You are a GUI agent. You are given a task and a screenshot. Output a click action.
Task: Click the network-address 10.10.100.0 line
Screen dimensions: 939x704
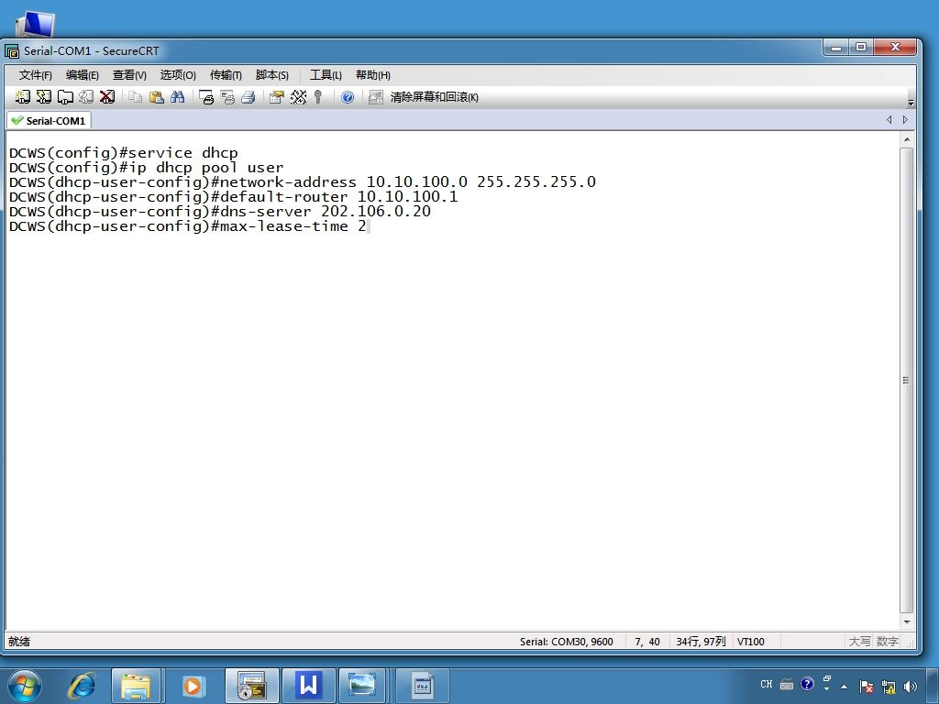(303, 182)
